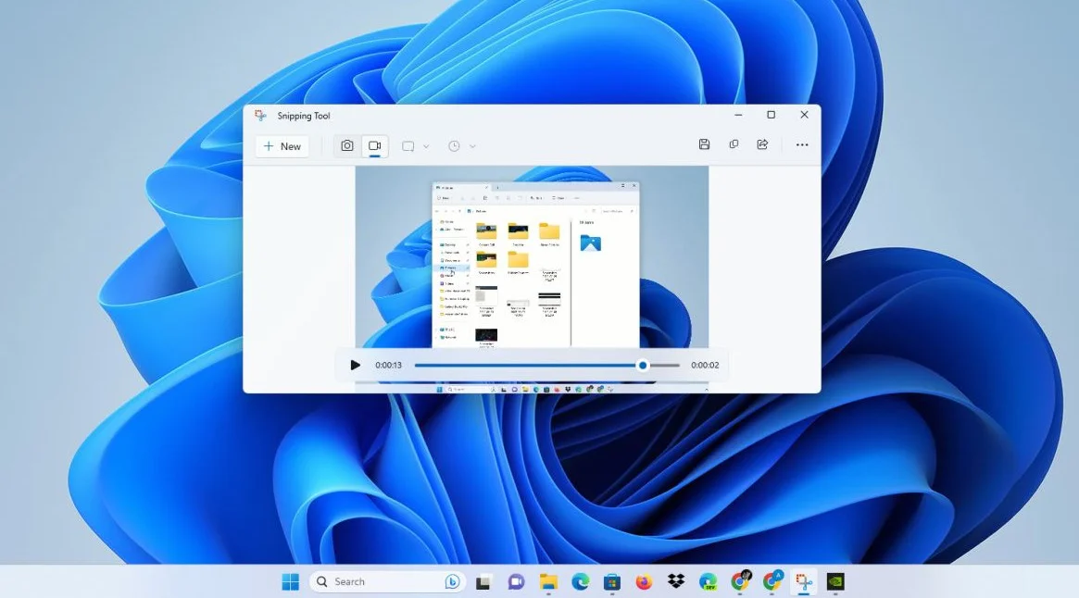Minimize the Snipping Tool window
This screenshot has height=598, width=1079.
(738, 115)
